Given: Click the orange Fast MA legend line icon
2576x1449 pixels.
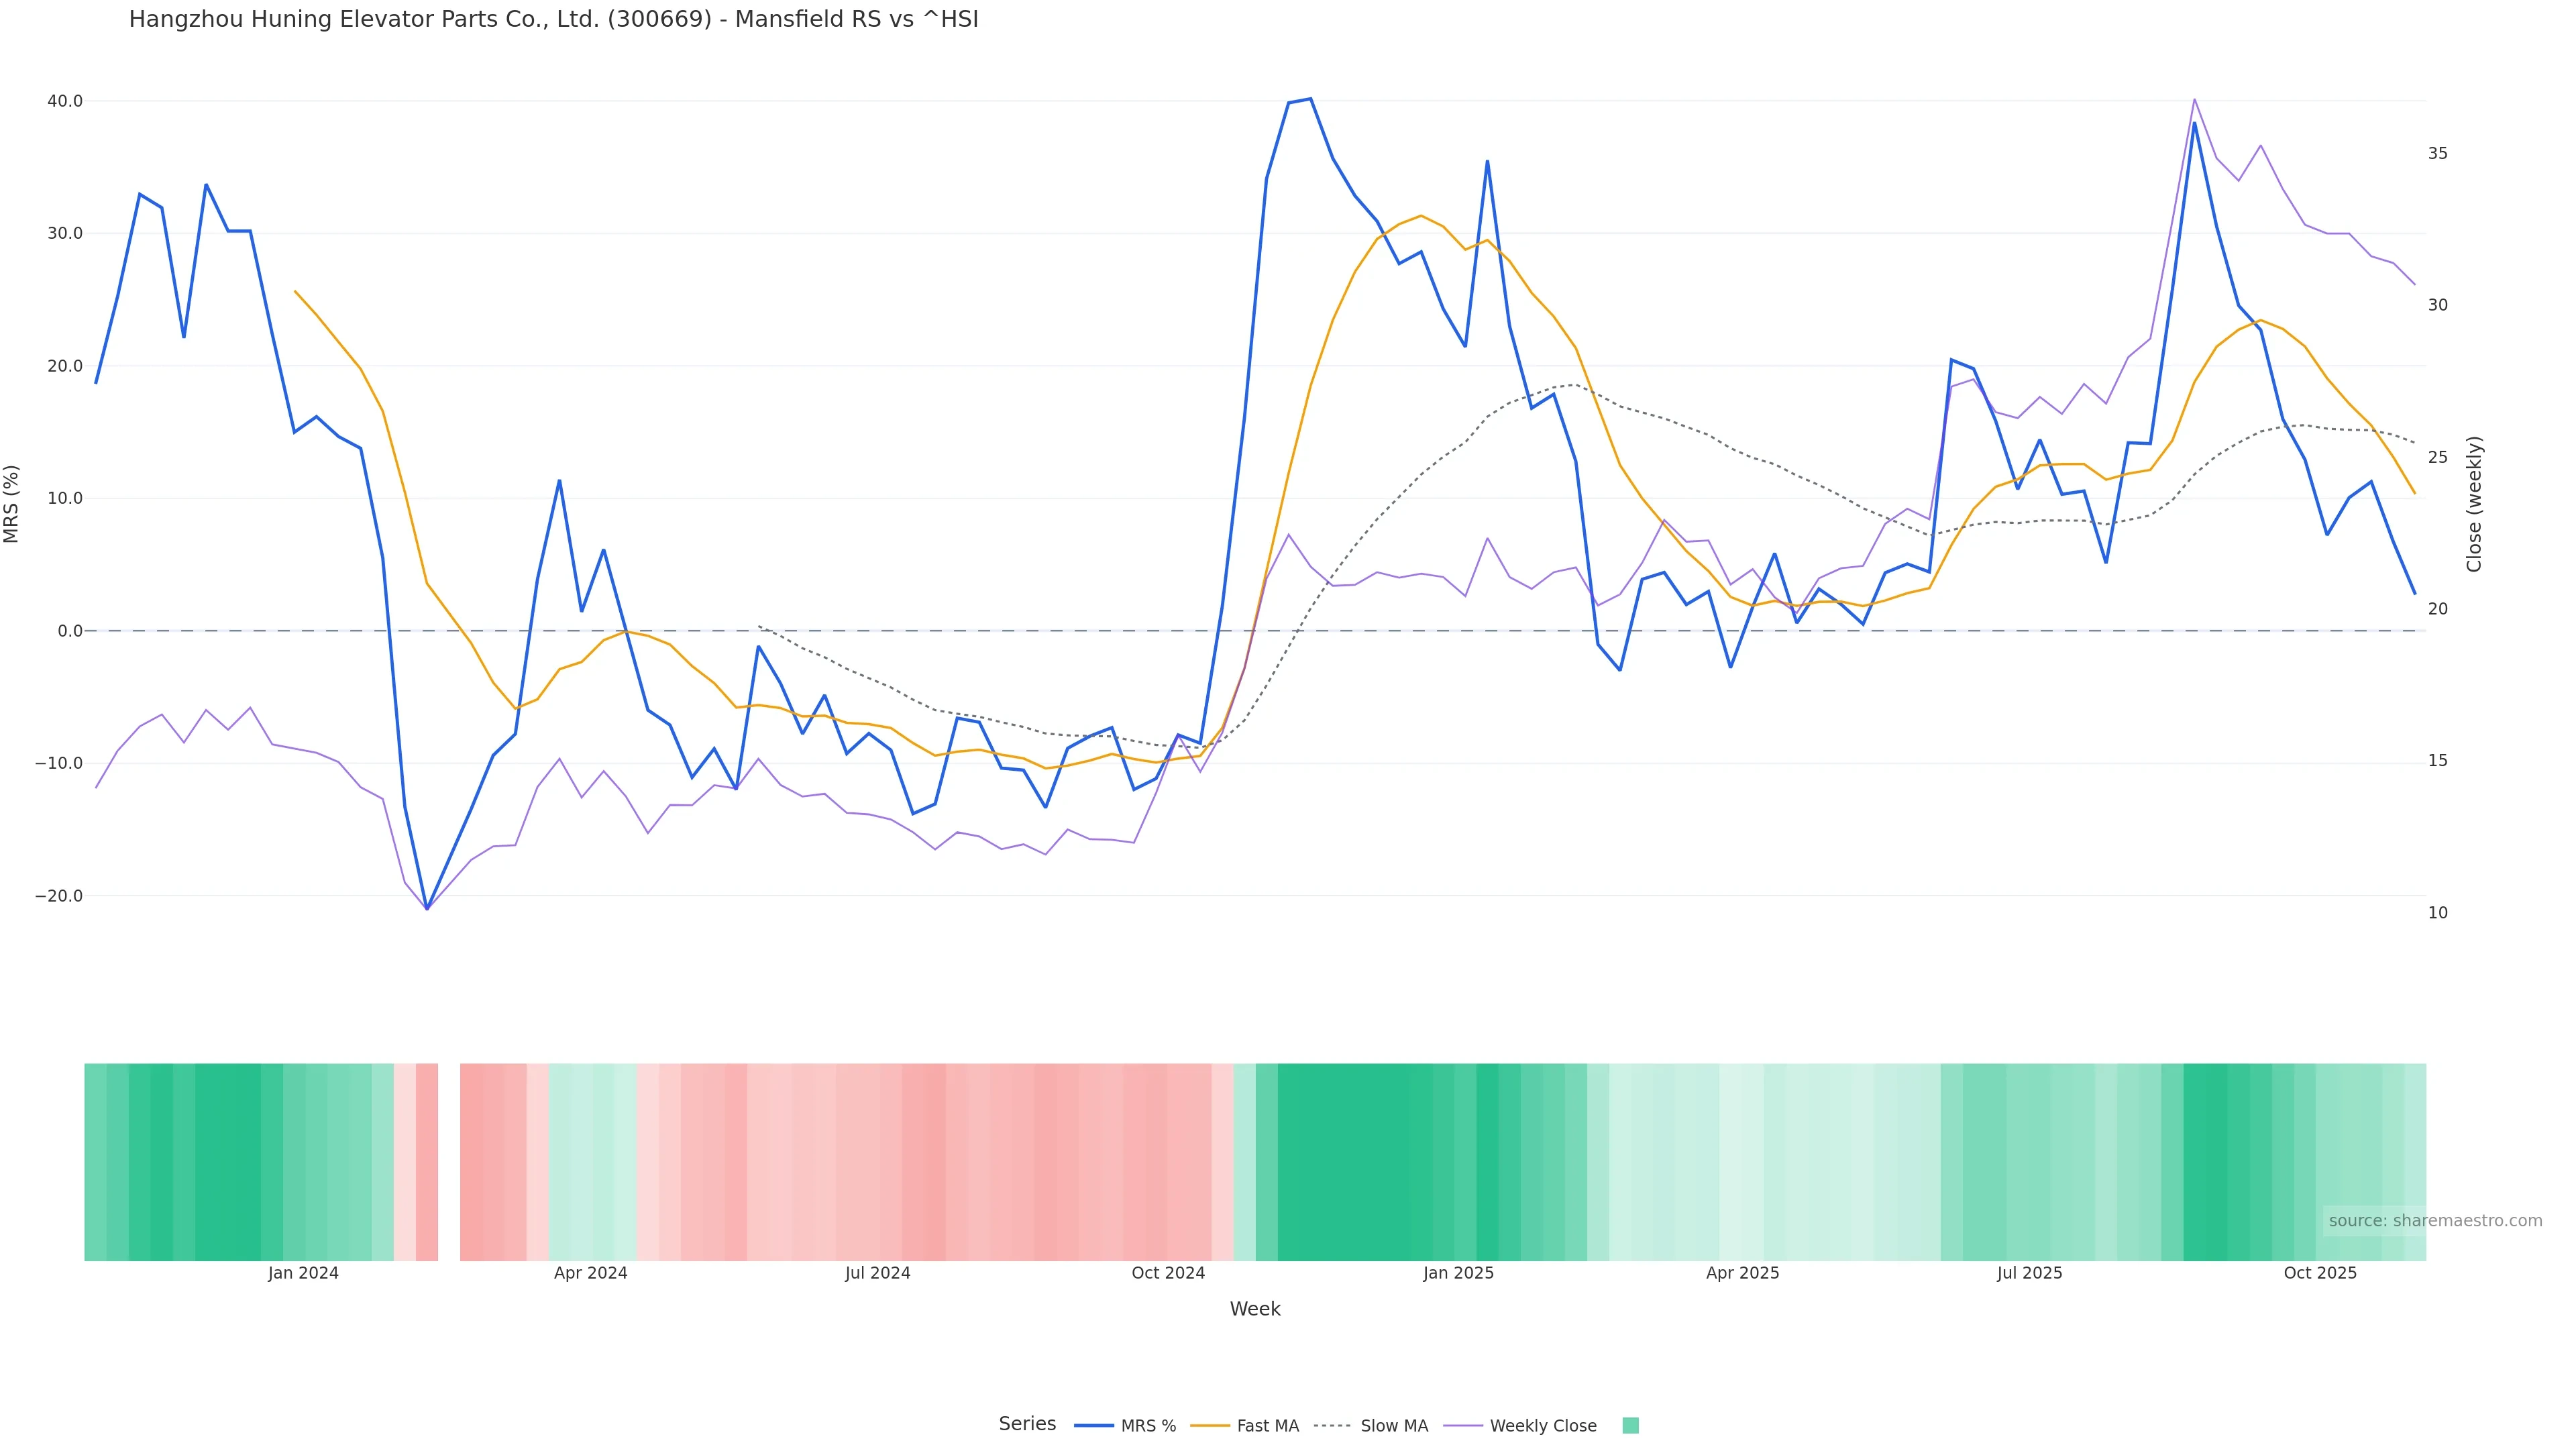Looking at the screenshot, I should pyautogui.click(x=1210, y=1426).
